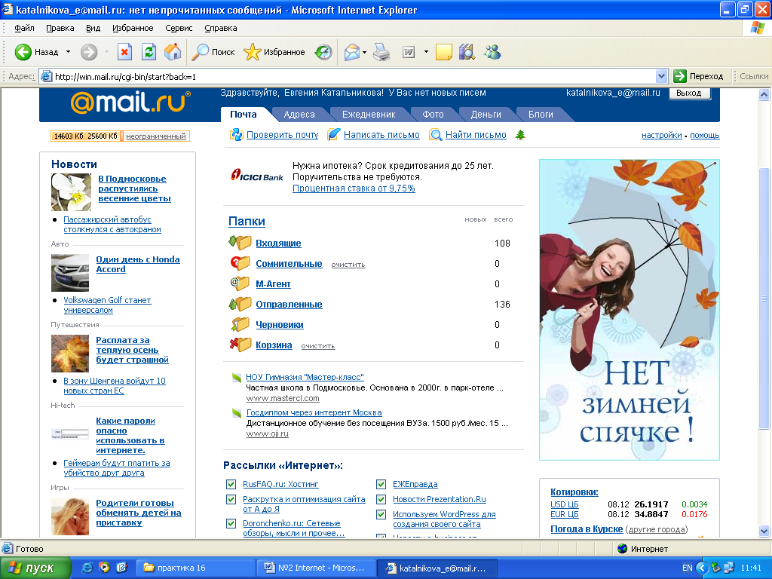Switch to the Блоги tab
The width and height of the screenshot is (772, 579).
541,115
